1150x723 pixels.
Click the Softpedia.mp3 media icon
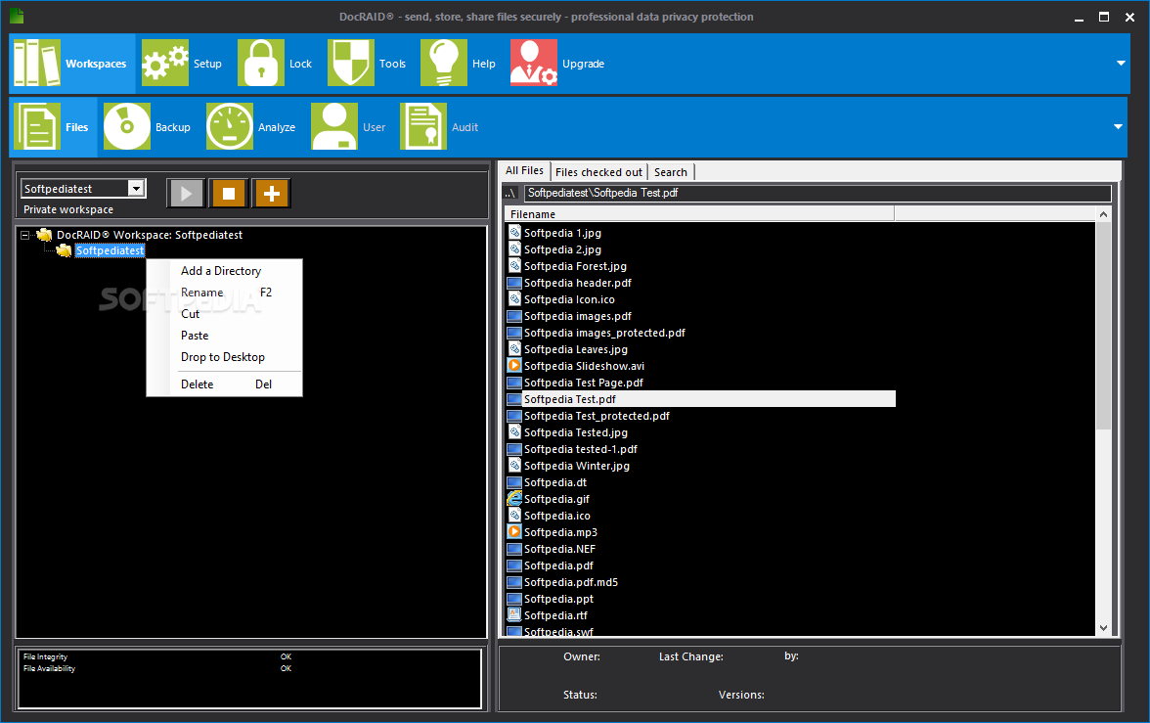pyautogui.click(x=514, y=532)
